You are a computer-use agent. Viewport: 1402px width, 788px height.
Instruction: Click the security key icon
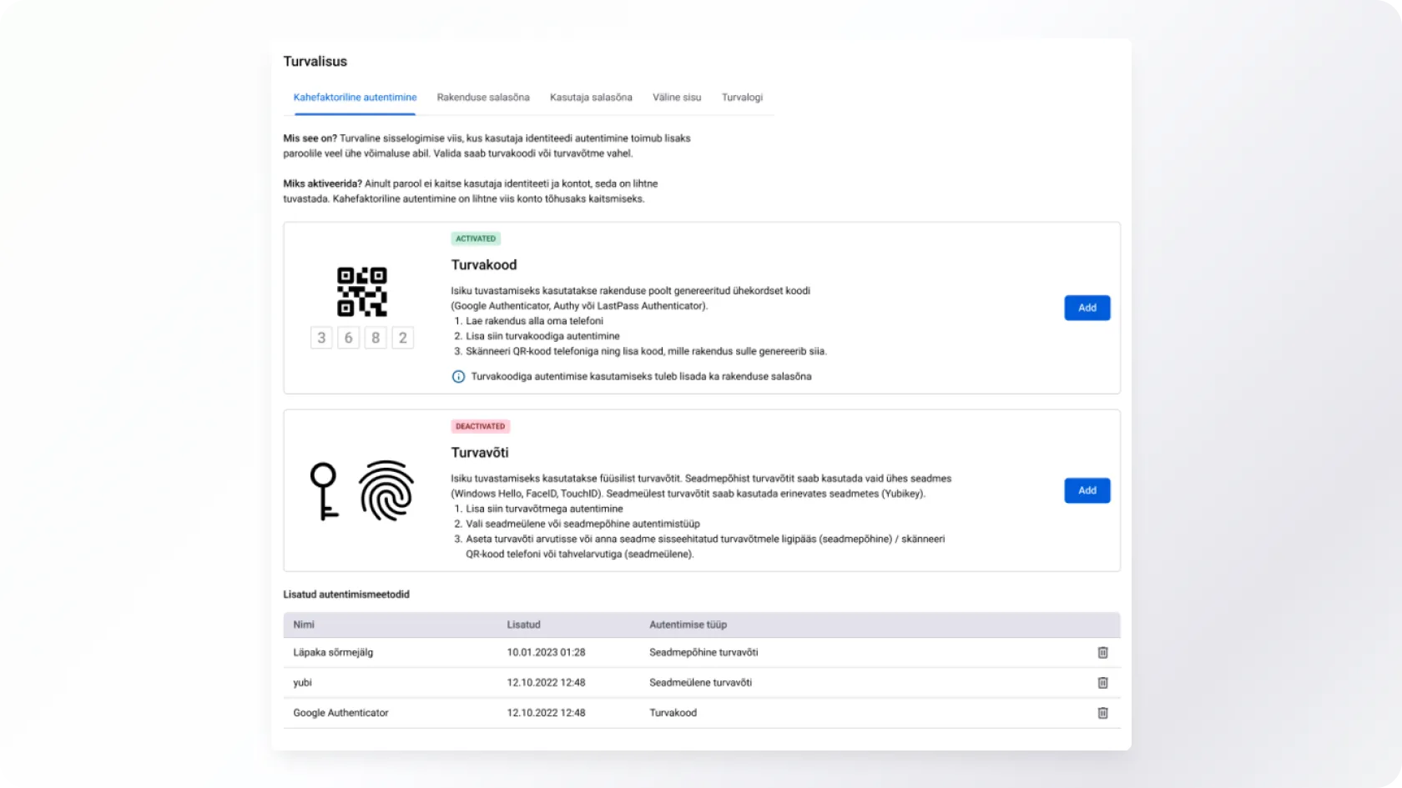coord(324,491)
